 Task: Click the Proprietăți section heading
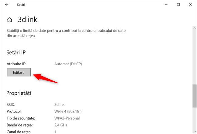[19, 93]
